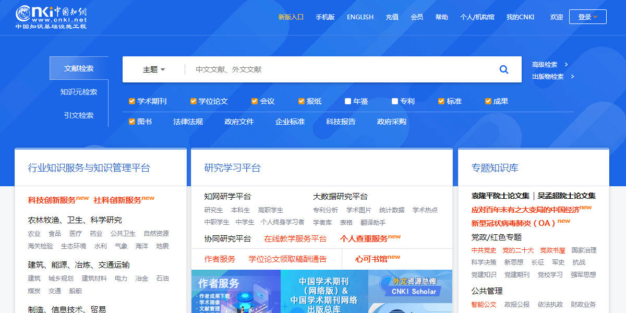The width and height of the screenshot is (626, 313).
Task: Switch to ENGLISH version
Action: click(360, 17)
